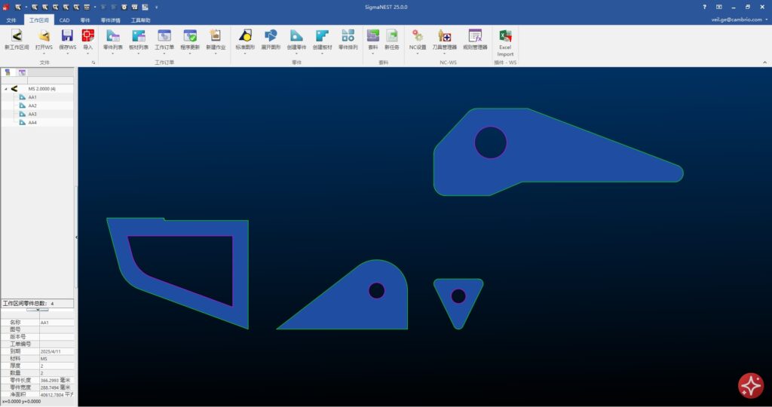This screenshot has width=772, height=407.
Task: Collapse the properties panel via chevron handle
Action: coord(38,310)
